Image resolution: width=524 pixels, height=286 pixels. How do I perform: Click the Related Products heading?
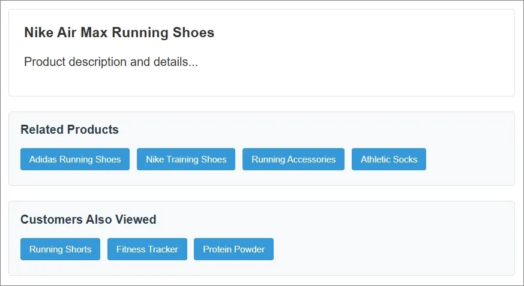click(x=70, y=130)
